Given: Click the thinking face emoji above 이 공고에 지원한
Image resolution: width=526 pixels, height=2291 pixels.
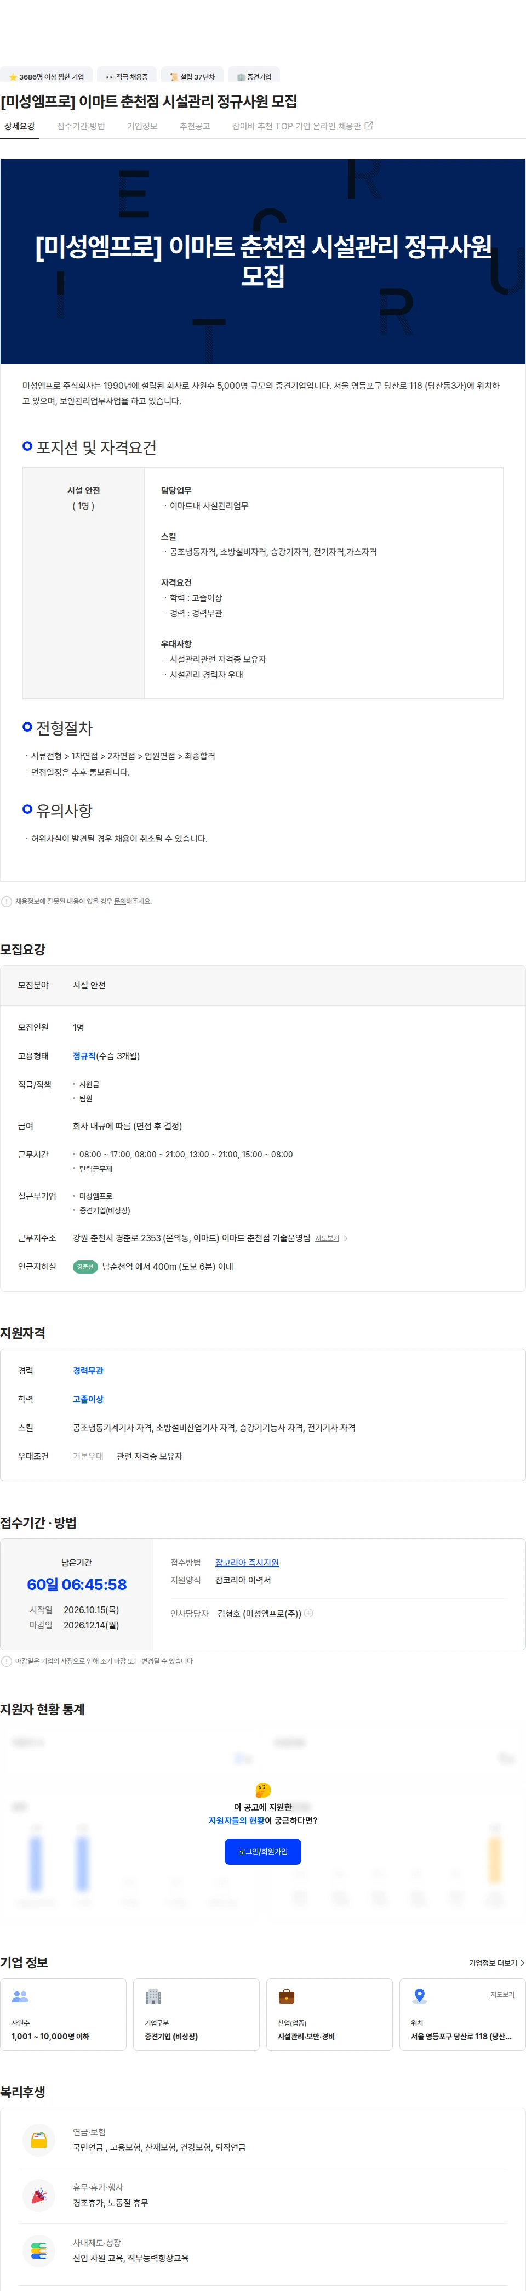Looking at the screenshot, I should coord(263,1789).
